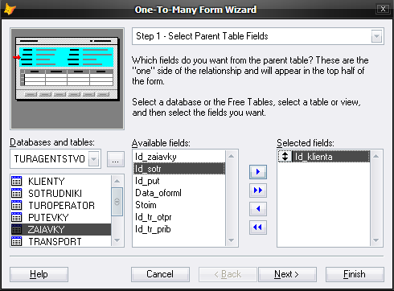Viewport: 394px width, 291px height.
Task: Select the TUROPERATOR table
Action: tap(61, 205)
